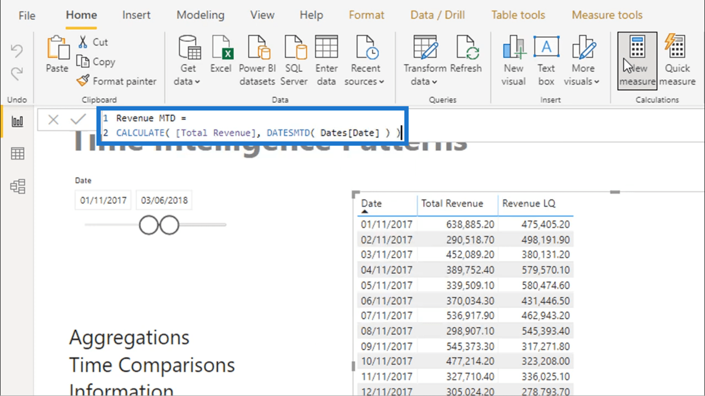This screenshot has width=705, height=396.
Task: Switch to Data view in sidebar
Action: (18, 154)
